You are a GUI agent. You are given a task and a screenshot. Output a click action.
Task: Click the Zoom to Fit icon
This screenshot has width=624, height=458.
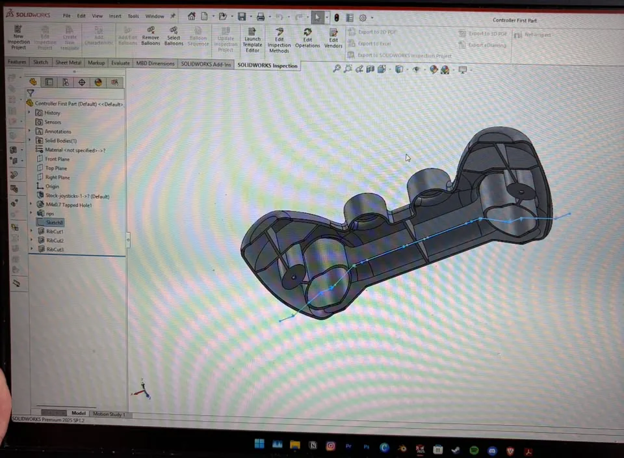[337, 69]
